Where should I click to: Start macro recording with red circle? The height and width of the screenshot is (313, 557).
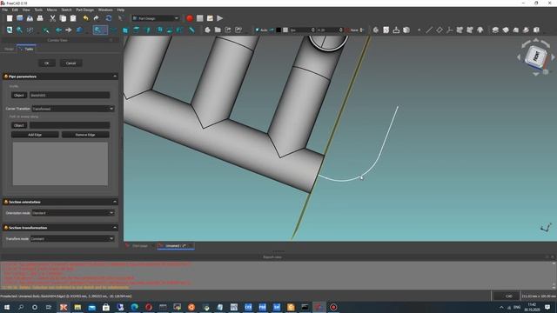(x=190, y=18)
